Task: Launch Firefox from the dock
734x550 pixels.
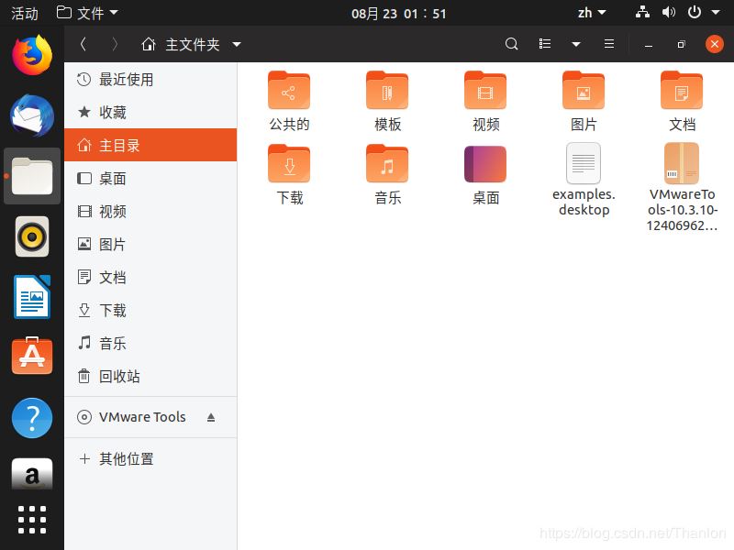Action: pyautogui.click(x=32, y=55)
